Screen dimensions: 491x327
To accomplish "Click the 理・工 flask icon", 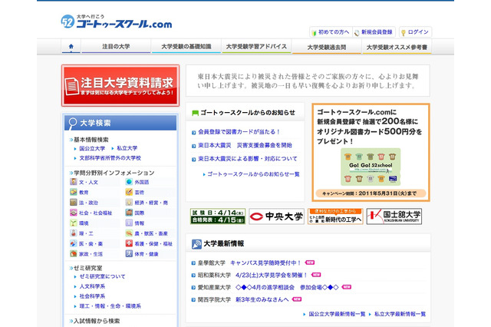I will pos(74,233).
